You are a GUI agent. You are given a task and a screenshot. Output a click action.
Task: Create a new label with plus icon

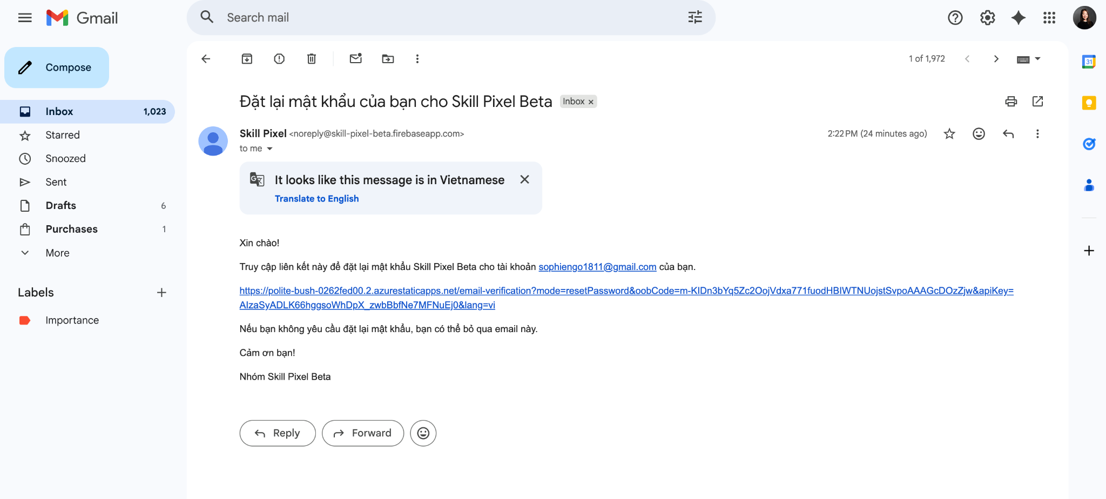pyautogui.click(x=161, y=293)
